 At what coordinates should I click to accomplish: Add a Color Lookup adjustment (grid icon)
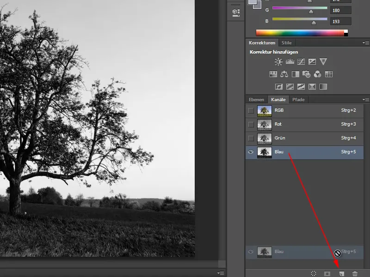point(328,74)
